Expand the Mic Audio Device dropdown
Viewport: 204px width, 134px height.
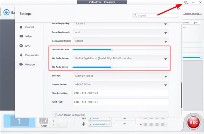pyautogui.click(x=120, y=58)
